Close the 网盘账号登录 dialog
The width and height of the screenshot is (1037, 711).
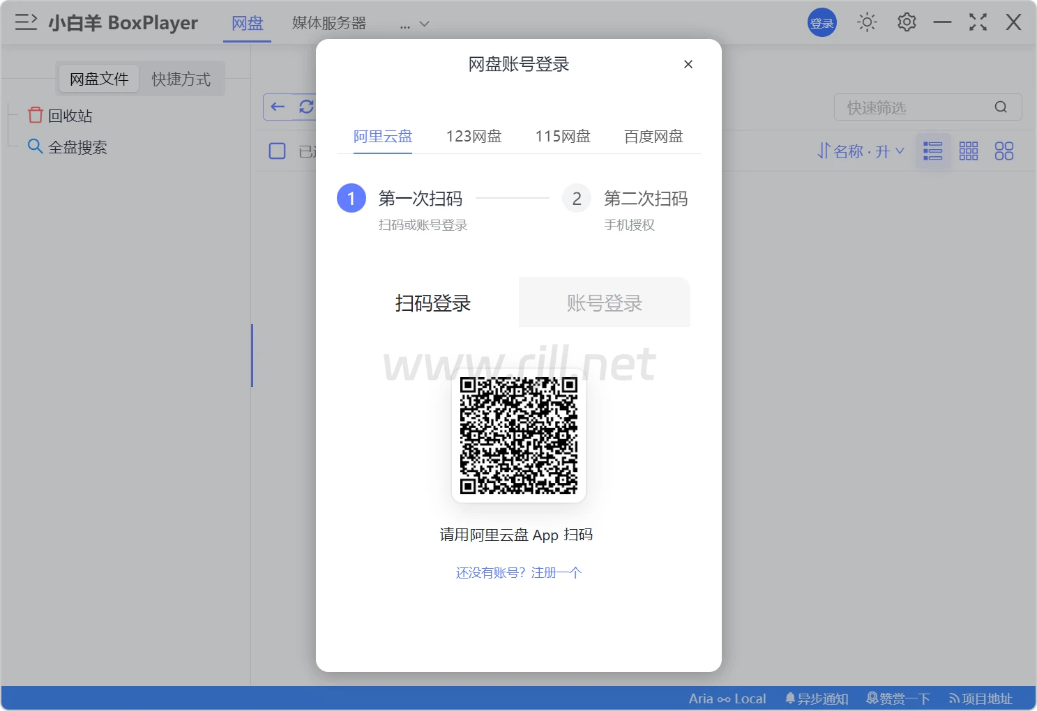pyautogui.click(x=688, y=64)
